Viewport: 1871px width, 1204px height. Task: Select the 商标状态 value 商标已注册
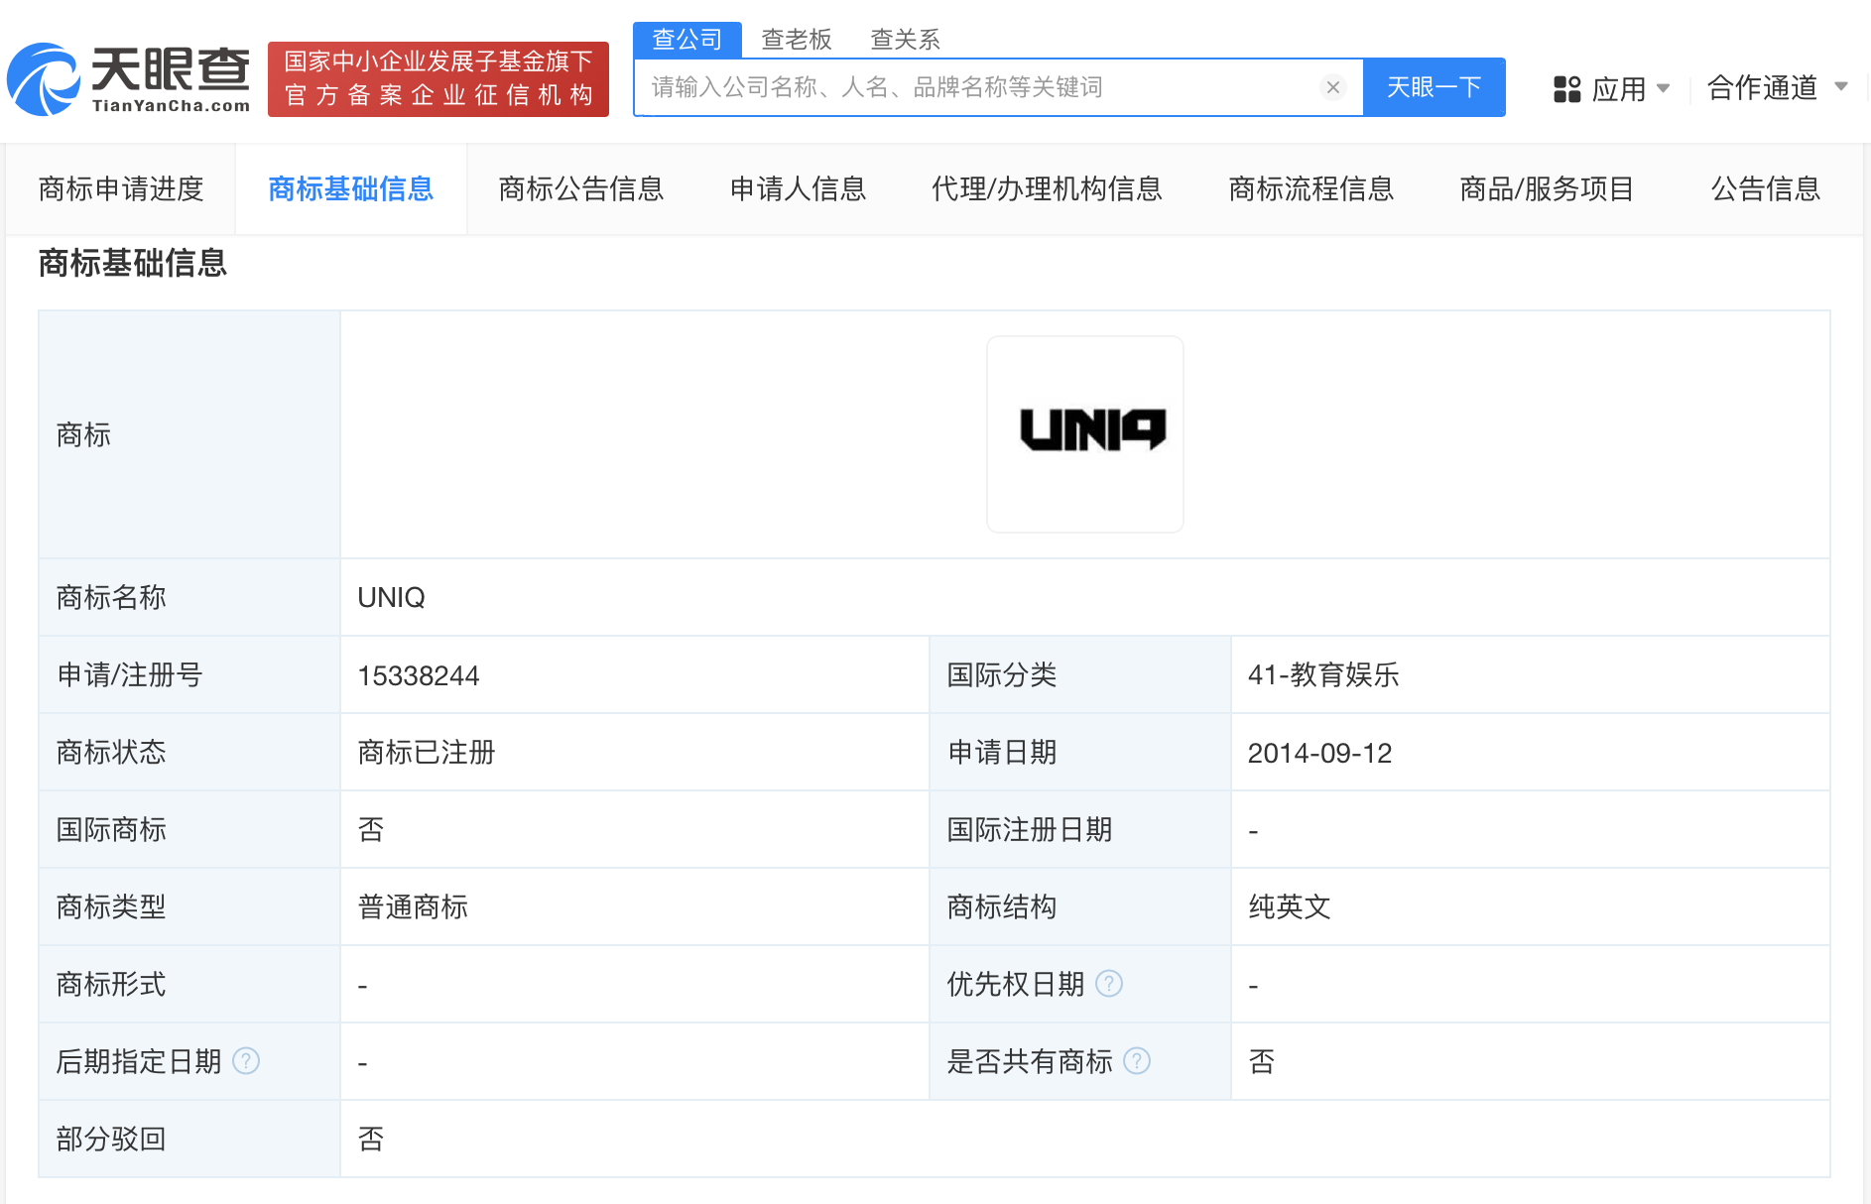coord(425,752)
